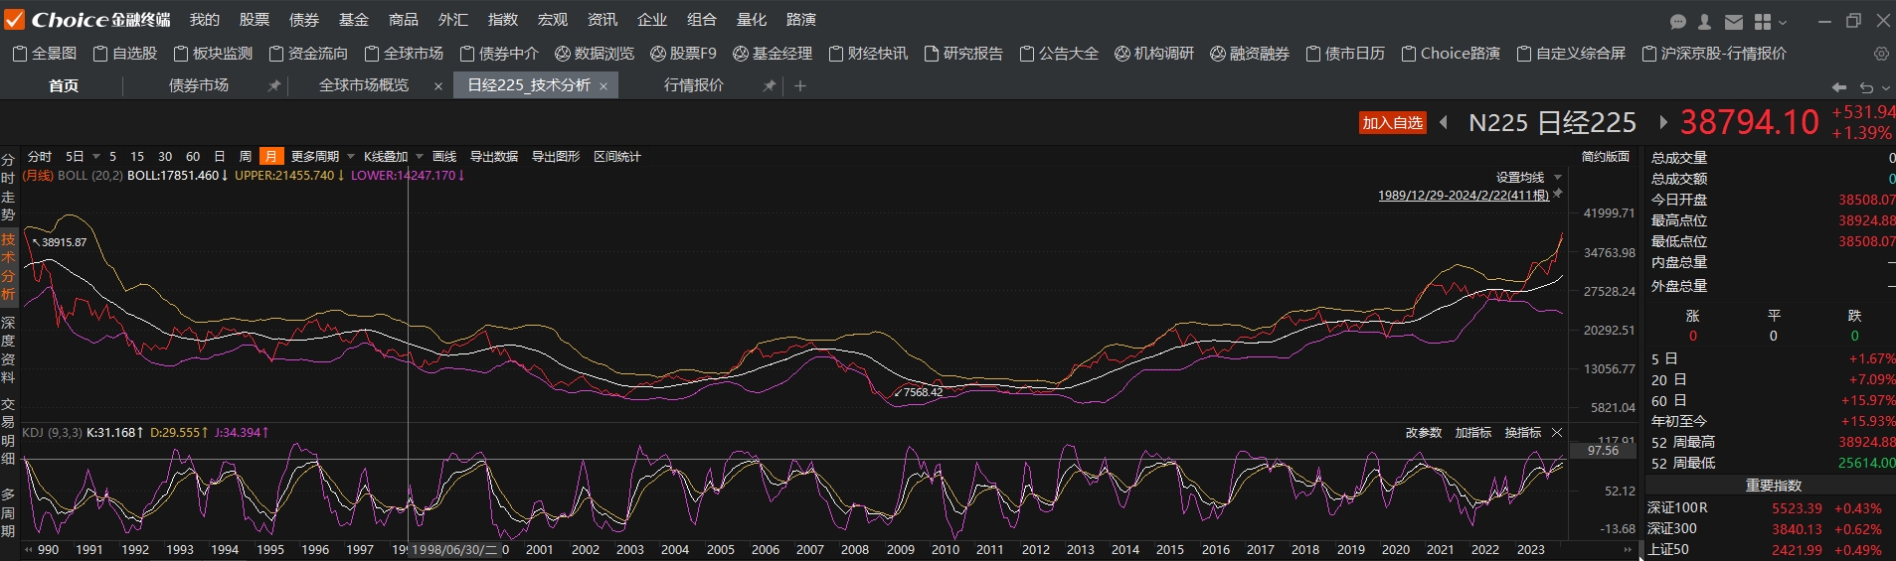Image resolution: width=1896 pixels, height=561 pixels.
Task: Click the 加入自选 button
Action: (1392, 123)
